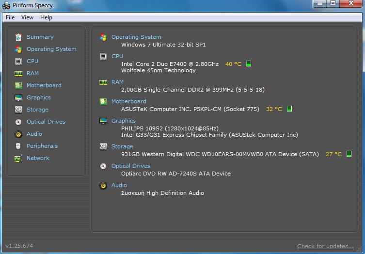Click the Motherboard icon in sidebar
Viewport: 365px width, 254px height.
tap(18, 85)
